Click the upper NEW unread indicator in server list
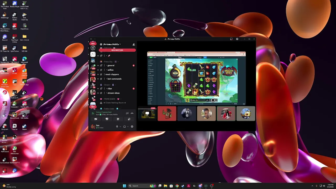This screenshot has height=189, width=336. click(93, 44)
